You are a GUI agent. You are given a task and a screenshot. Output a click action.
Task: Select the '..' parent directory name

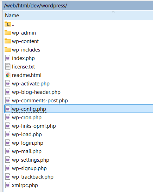click(x=13, y=25)
